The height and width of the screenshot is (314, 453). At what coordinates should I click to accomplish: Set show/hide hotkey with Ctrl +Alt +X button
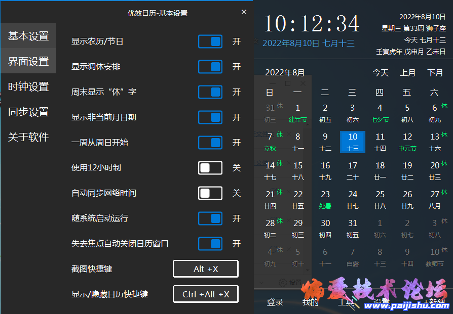click(x=205, y=294)
